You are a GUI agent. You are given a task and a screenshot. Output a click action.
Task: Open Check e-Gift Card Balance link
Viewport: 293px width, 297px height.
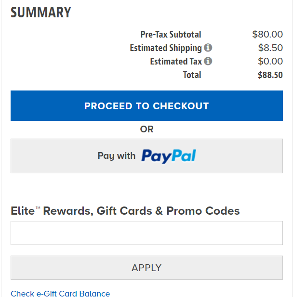(x=60, y=294)
